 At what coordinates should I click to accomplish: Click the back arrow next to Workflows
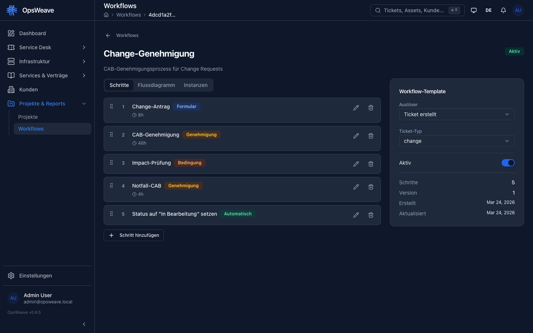(108, 35)
